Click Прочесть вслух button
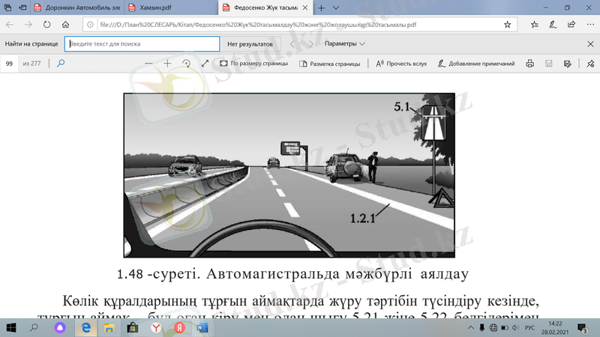 pos(401,64)
